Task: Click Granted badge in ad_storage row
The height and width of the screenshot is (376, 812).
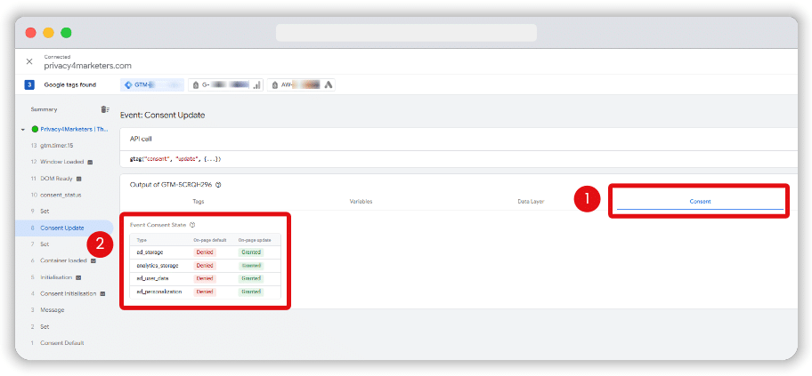Action: pos(251,252)
